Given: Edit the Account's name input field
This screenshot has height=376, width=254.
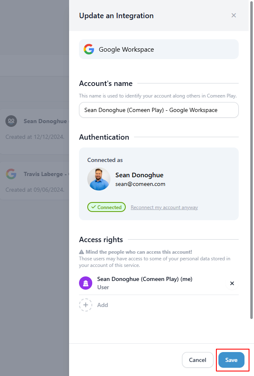Looking at the screenshot, I should [159, 110].
